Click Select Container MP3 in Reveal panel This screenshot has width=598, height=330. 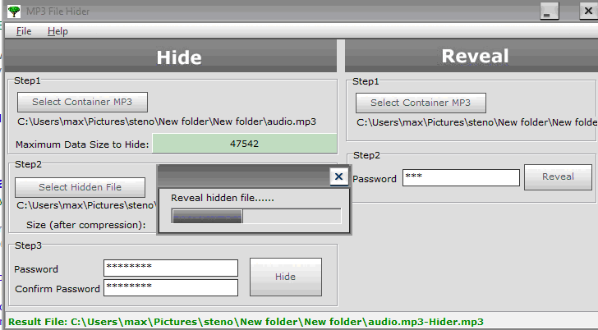pyautogui.click(x=421, y=103)
